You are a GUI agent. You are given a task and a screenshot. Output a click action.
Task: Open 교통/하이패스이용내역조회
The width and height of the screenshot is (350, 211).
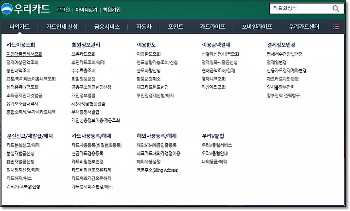point(31,79)
